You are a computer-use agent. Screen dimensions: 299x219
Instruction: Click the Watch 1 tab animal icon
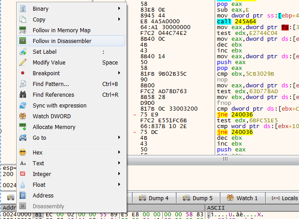pos(230,198)
